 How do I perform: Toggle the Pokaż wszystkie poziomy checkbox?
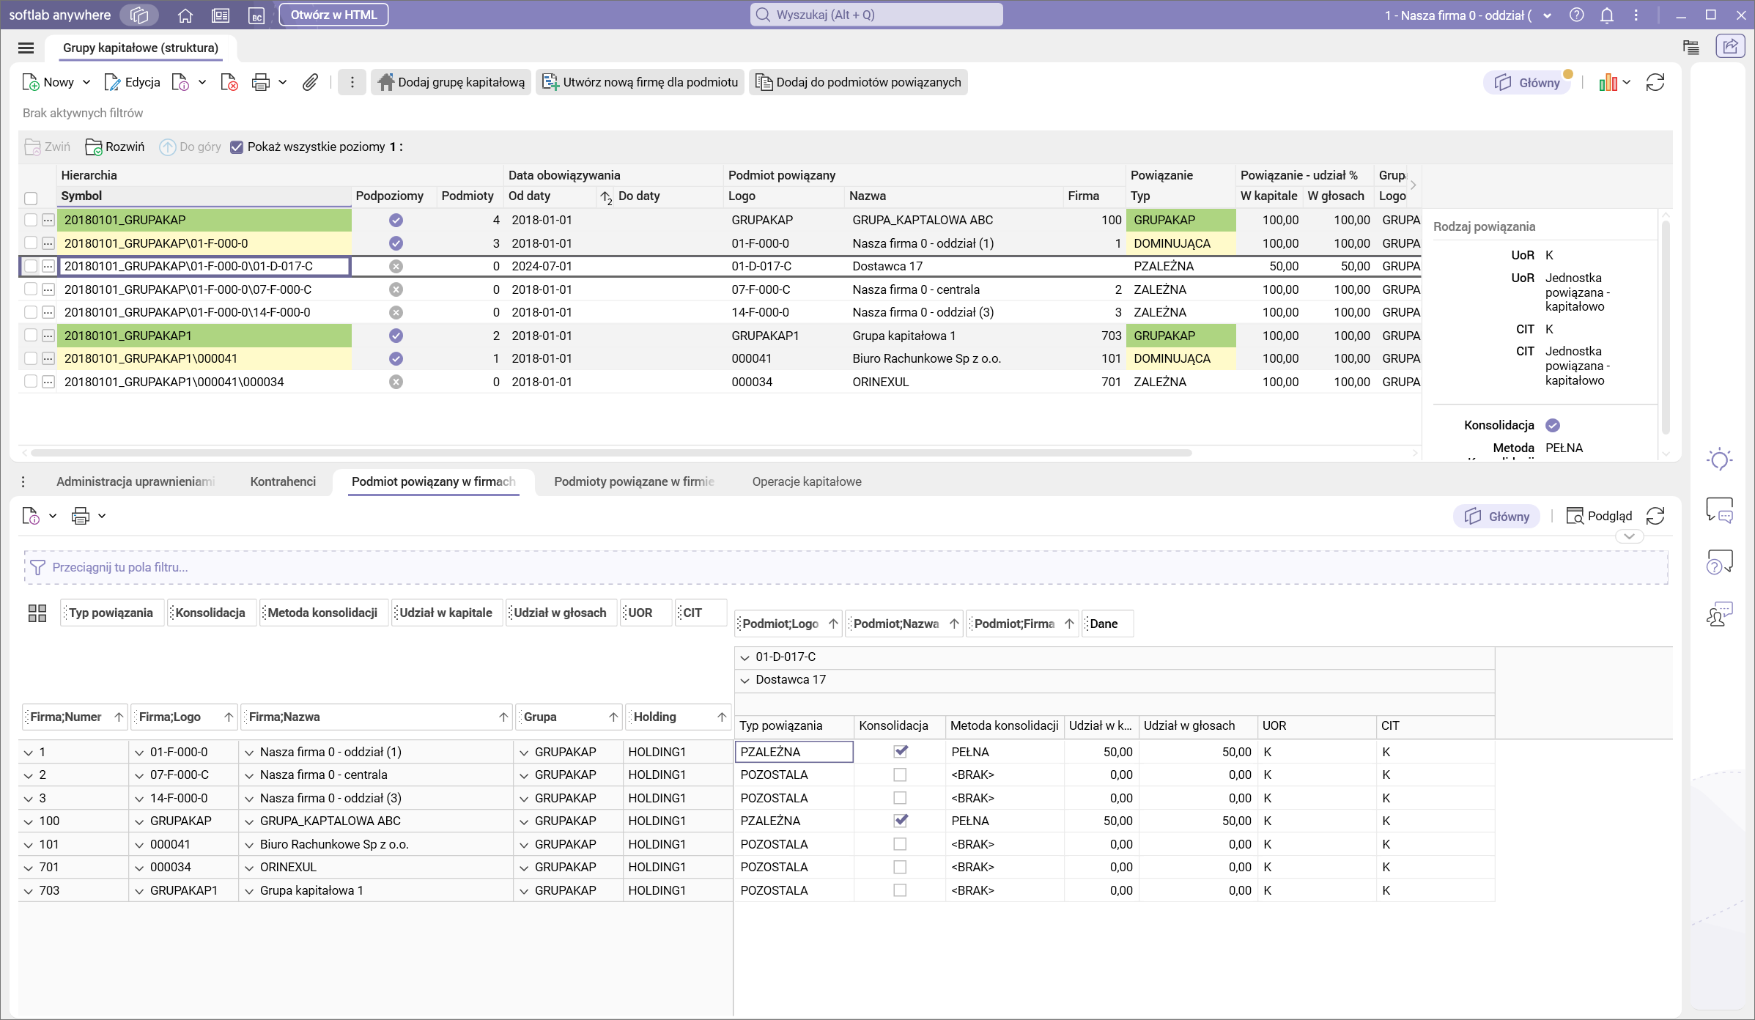tap(237, 147)
